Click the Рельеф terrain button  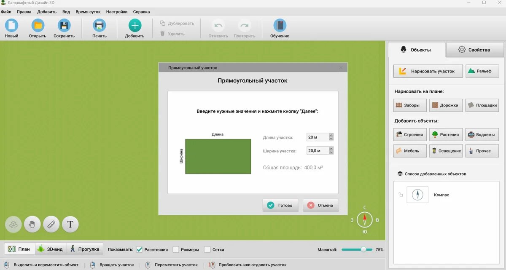(x=482, y=71)
